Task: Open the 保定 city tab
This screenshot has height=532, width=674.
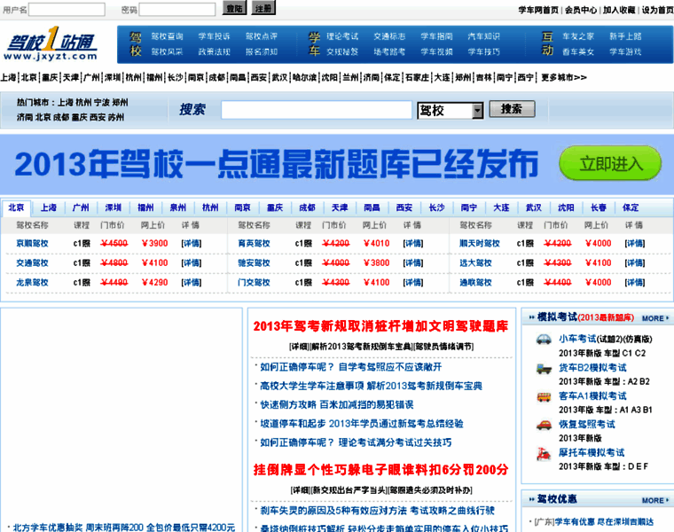Action: coord(631,207)
